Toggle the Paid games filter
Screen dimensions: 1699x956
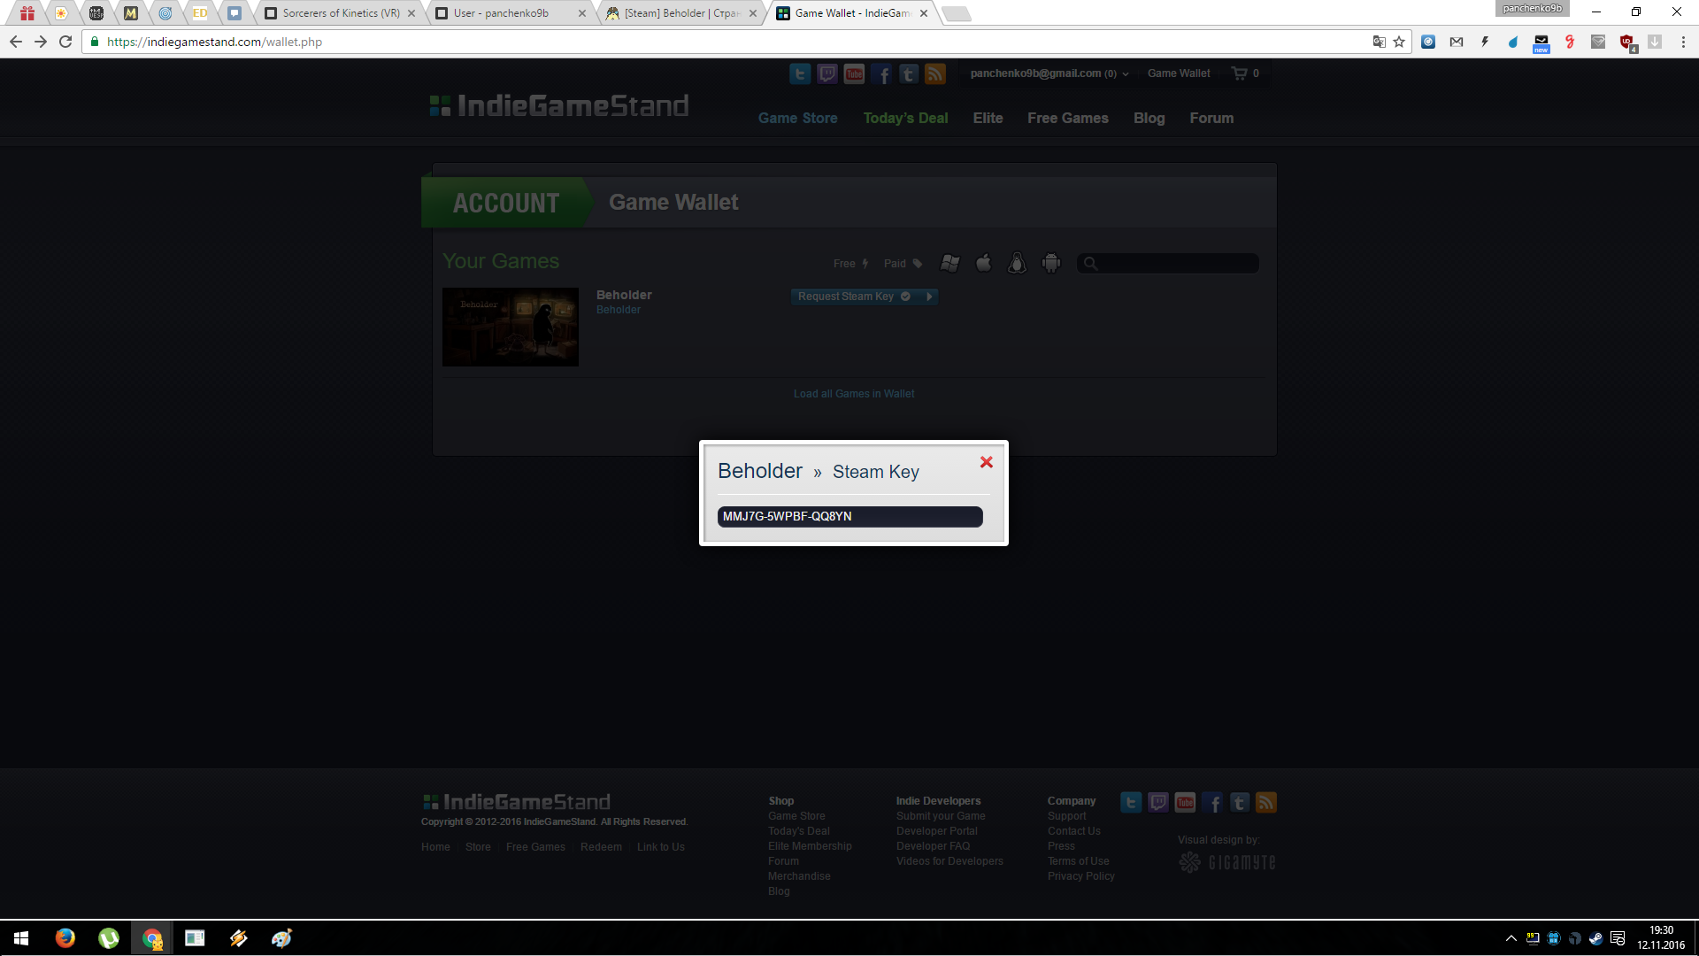tap(903, 264)
